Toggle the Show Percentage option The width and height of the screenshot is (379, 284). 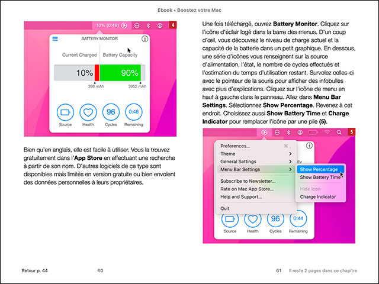[x=319, y=169]
